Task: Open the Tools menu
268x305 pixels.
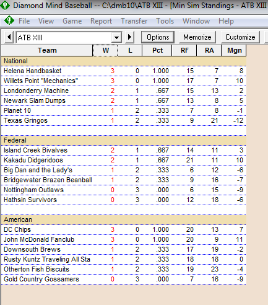Action: 165,21
